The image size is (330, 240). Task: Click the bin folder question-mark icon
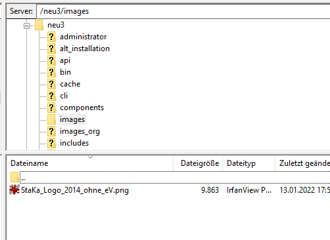click(x=51, y=72)
